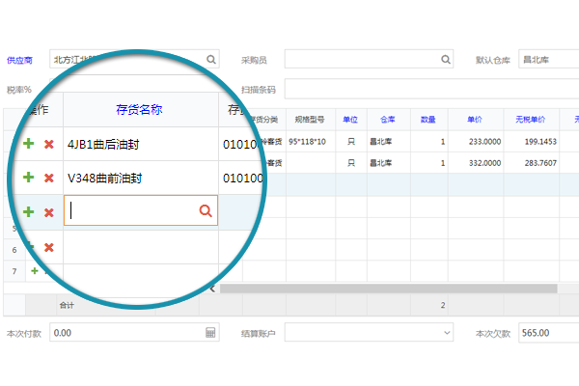Click the 单价 column header

click(x=475, y=120)
